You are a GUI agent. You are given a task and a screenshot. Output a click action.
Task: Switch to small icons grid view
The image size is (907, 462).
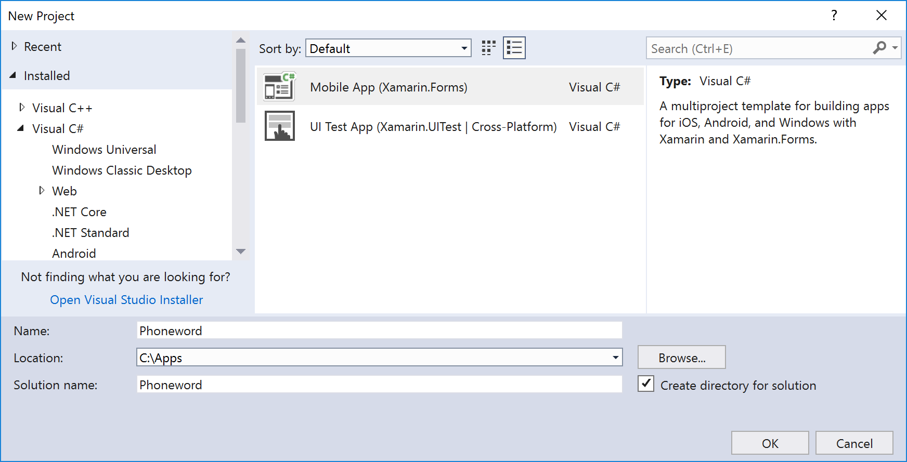click(x=488, y=48)
